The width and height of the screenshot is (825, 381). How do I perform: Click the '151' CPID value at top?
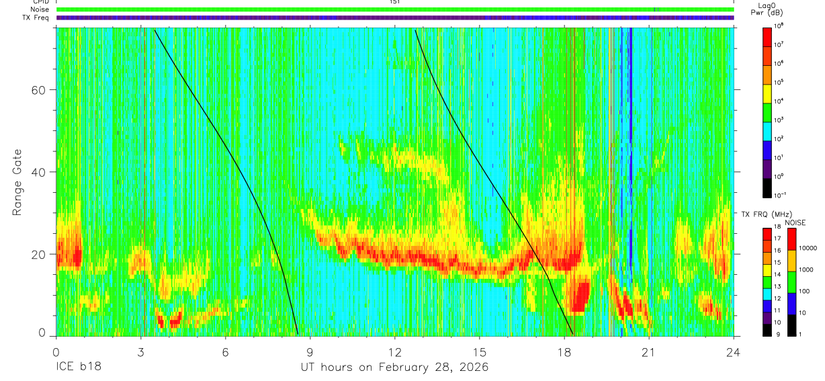(395, 2)
